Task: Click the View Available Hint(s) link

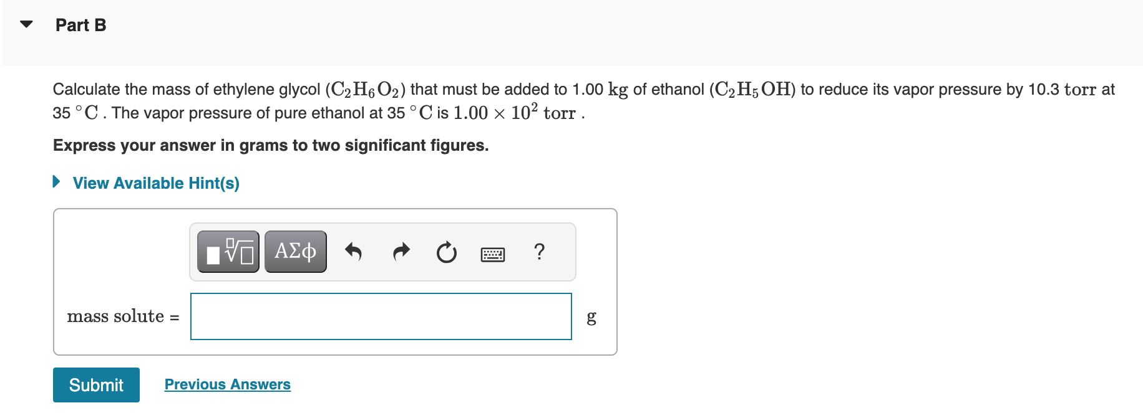Action: (x=155, y=183)
